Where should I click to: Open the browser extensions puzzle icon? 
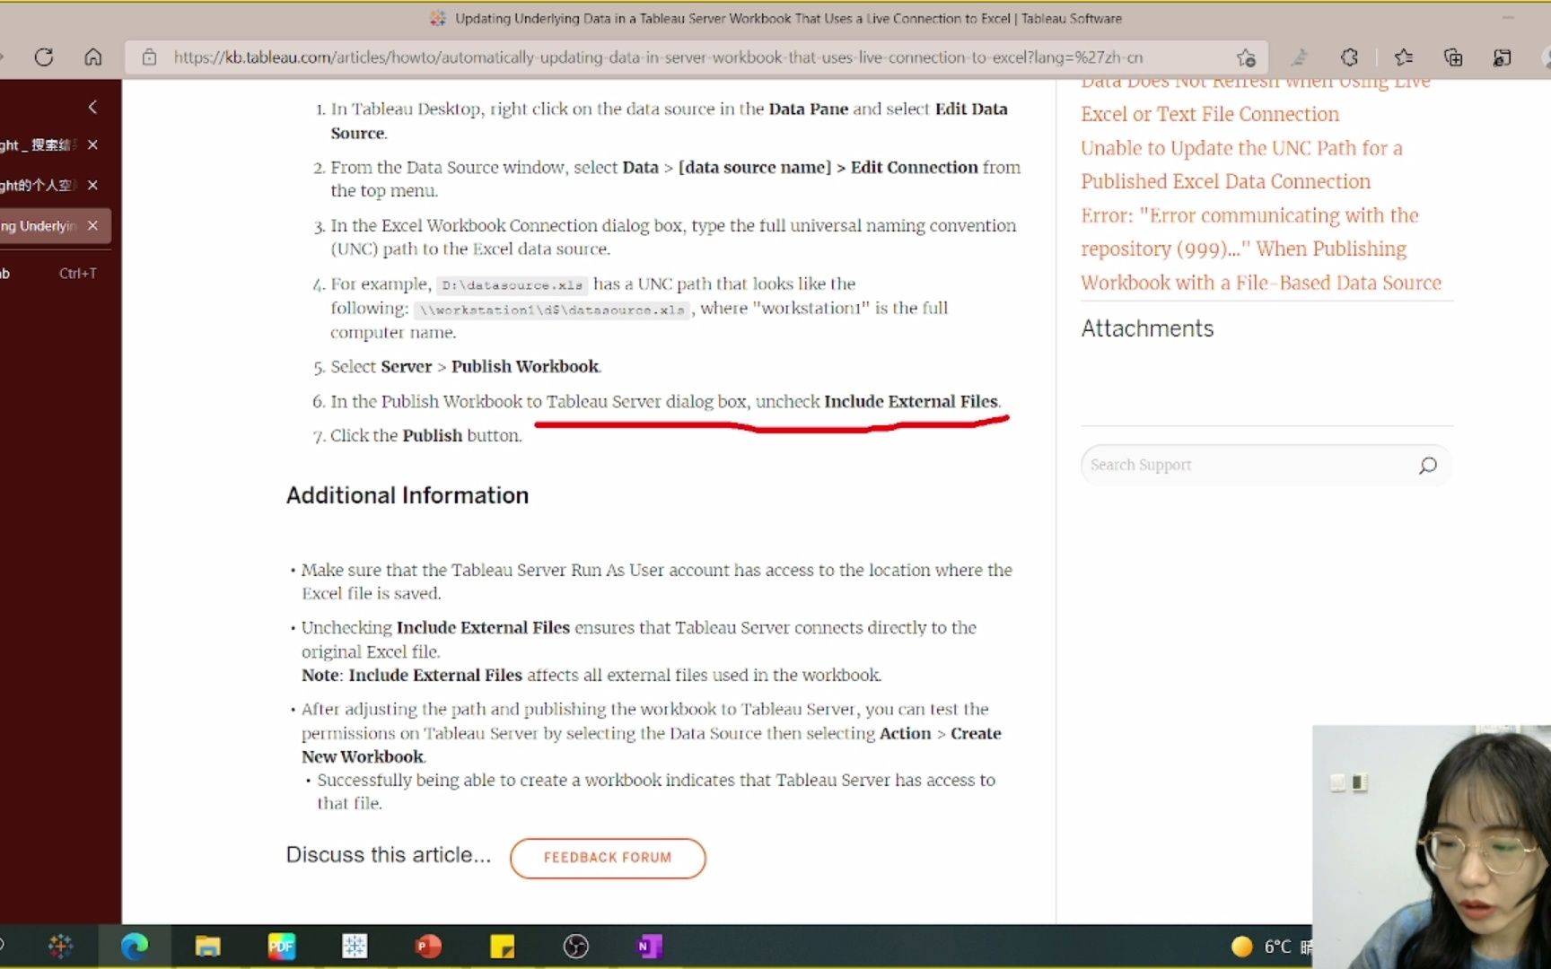point(1349,57)
